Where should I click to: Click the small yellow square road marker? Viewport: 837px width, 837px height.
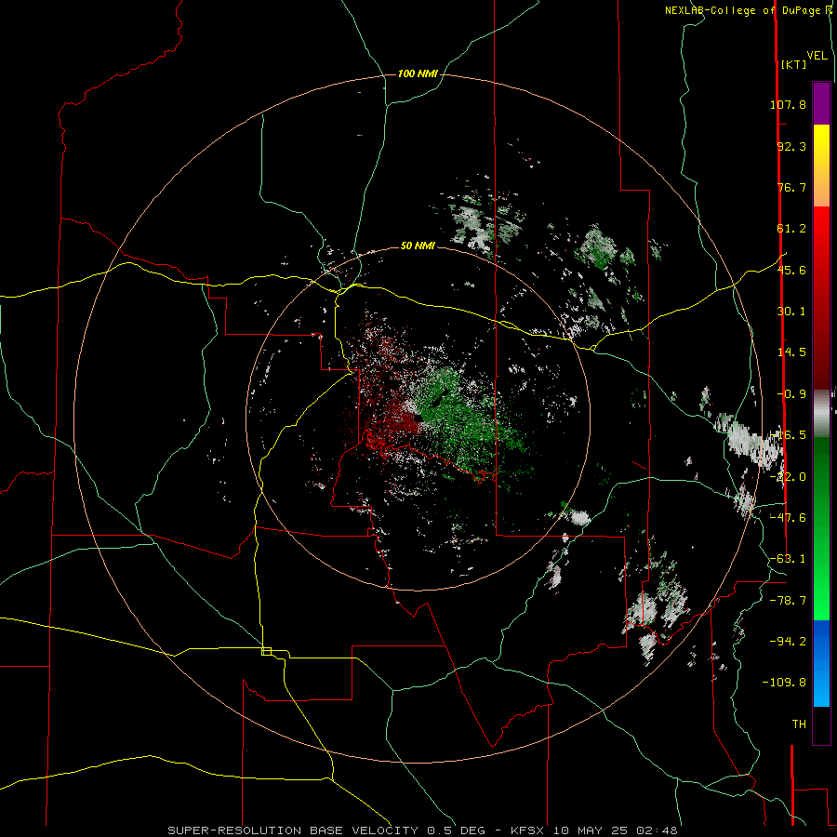266,651
